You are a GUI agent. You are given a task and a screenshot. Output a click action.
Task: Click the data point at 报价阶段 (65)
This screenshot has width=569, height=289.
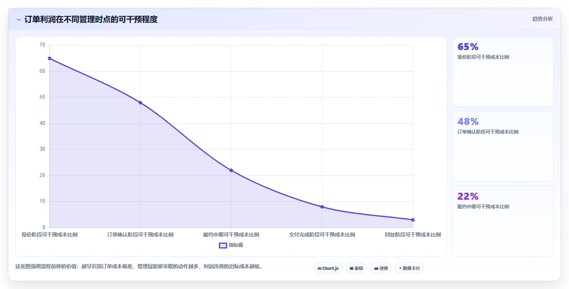[49, 58]
